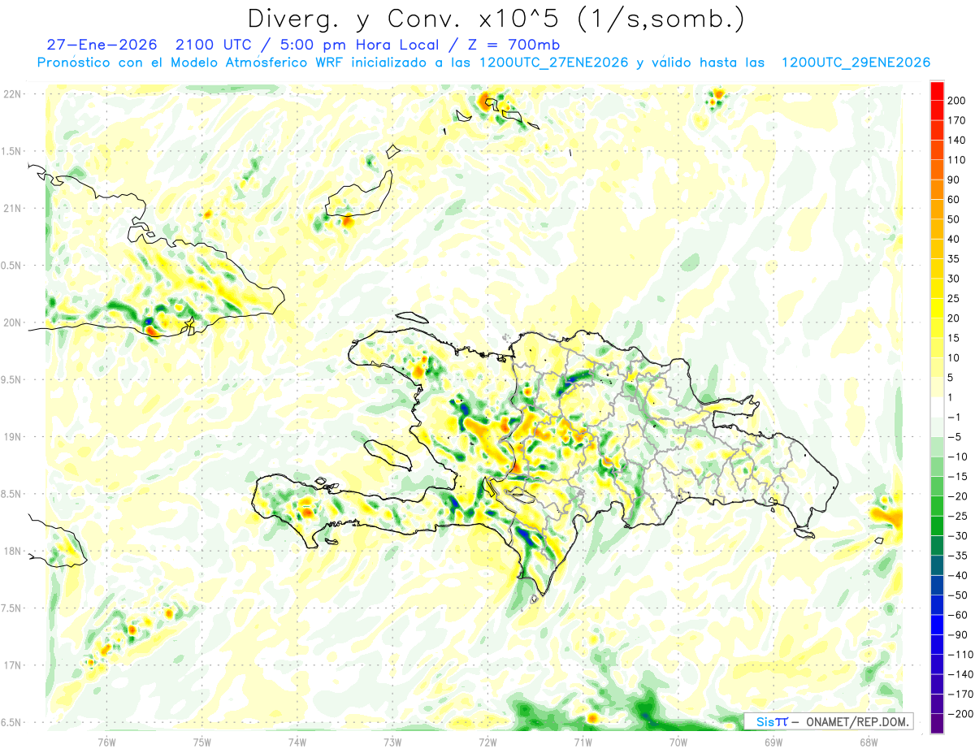The image size is (975, 753).
Task: Click the "1200UTC_29ENE2026" valid-until time
Action: pos(855,63)
